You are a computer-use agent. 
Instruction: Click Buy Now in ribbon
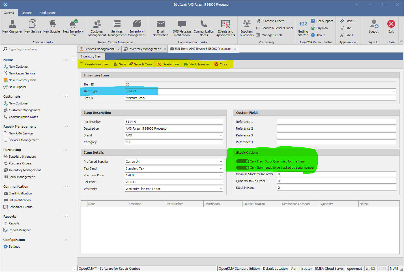tap(320, 28)
